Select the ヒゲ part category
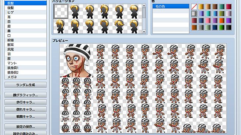Screen dimensions: 241x135 25,12
